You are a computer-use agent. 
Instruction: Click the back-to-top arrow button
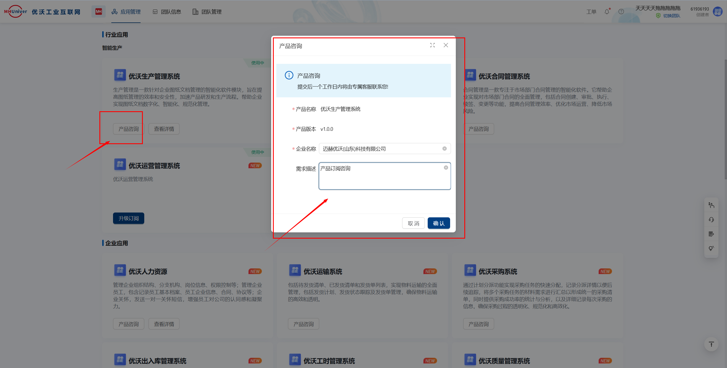(x=711, y=344)
